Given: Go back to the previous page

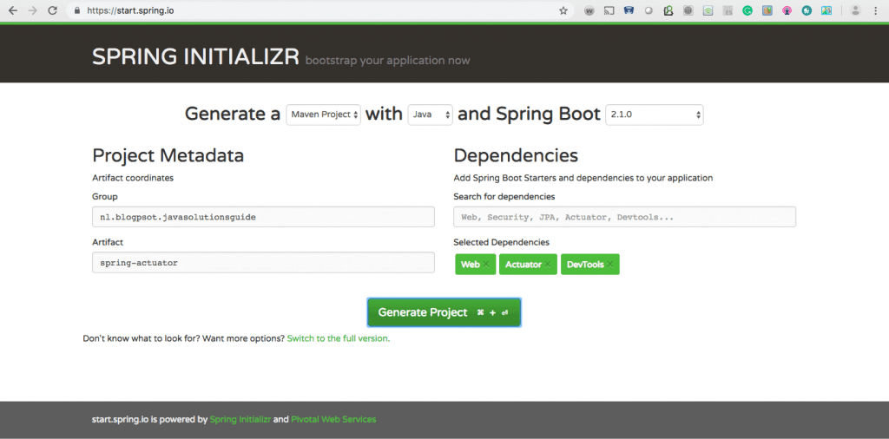Looking at the screenshot, I should coord(12,10).
